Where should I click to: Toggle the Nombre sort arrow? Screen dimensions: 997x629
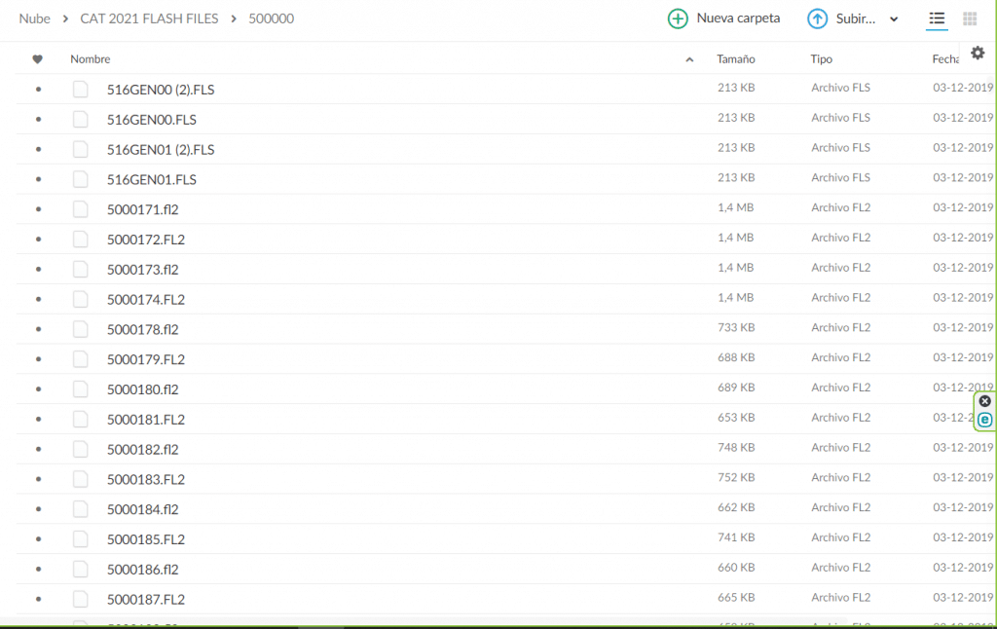click(689, 59)
